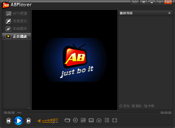
Task: Click the subtitle/caption toolbar icon
Action: 91,120
